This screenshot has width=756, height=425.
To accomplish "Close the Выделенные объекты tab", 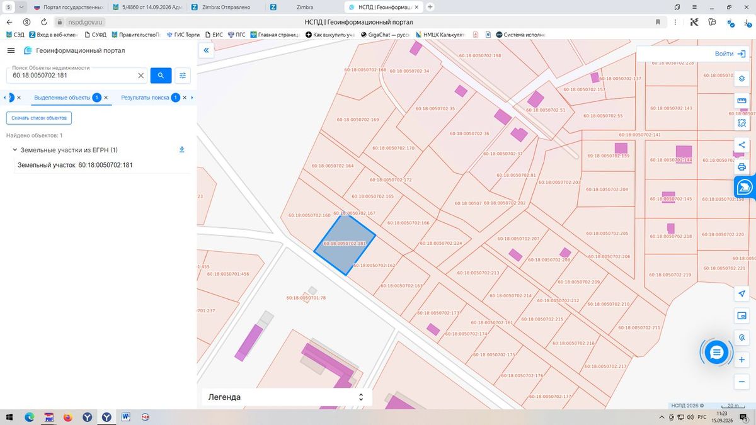I will point(106,98).
